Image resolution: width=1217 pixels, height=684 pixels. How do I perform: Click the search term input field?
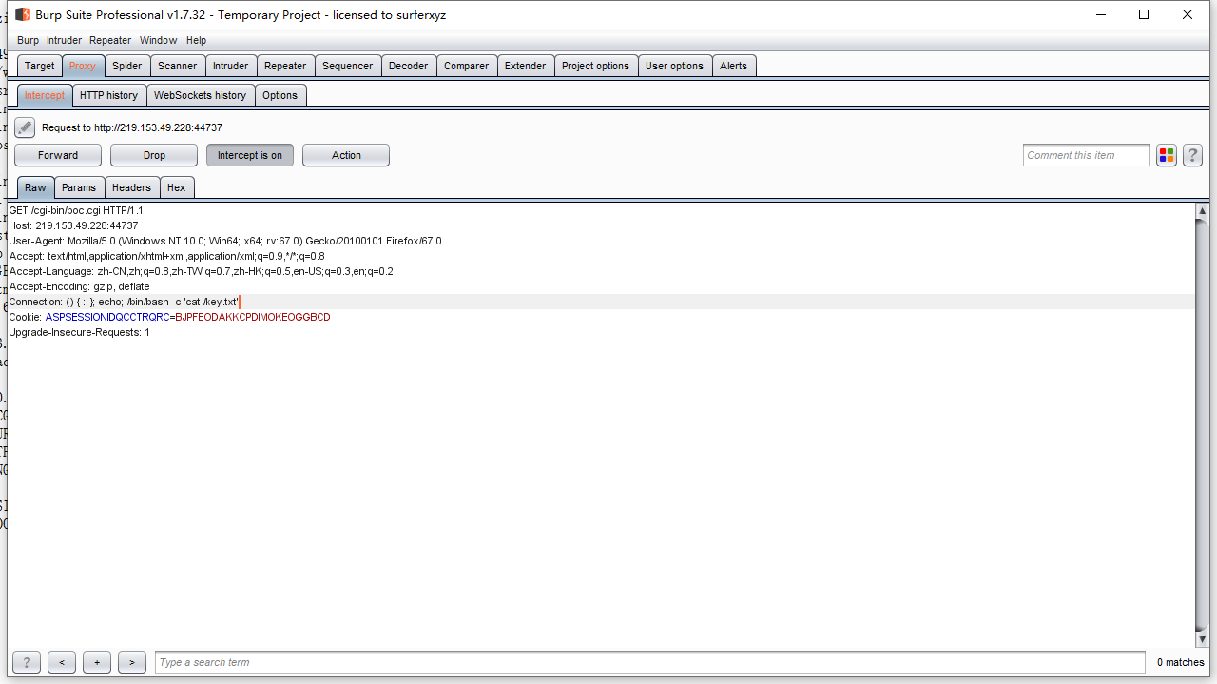pos(650,662)
